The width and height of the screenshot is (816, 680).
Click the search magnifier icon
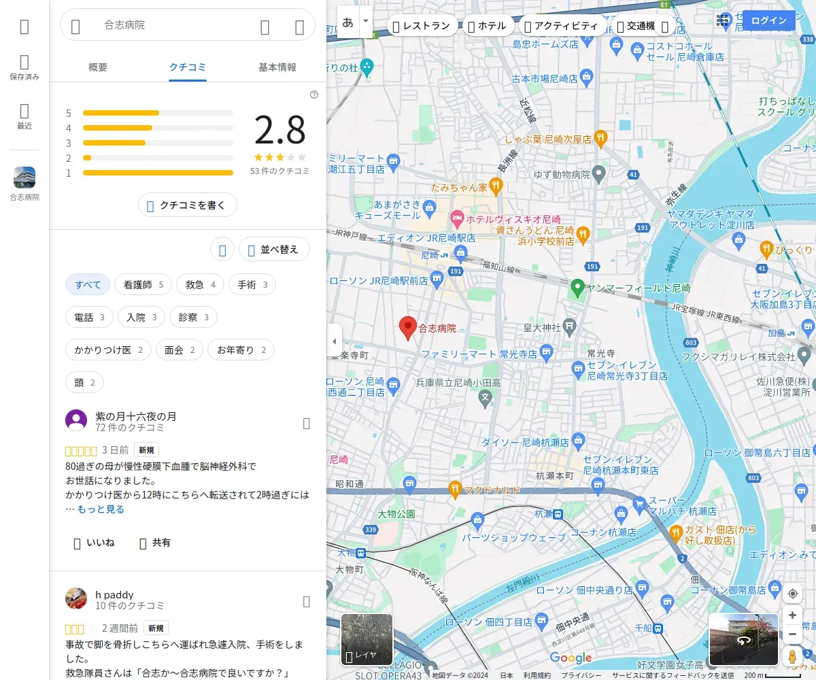pyautogui.click(x=265, y=27)
